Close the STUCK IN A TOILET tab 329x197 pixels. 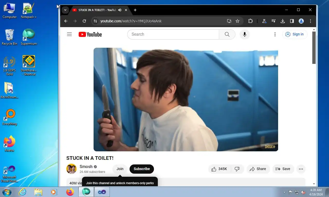[126, 10]
